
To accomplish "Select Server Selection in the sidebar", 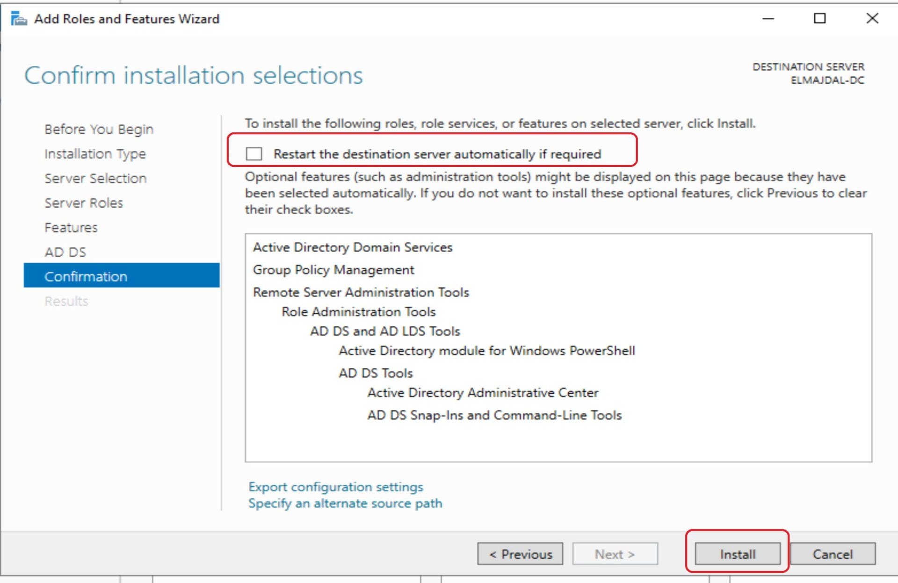I will pos(95,178).
